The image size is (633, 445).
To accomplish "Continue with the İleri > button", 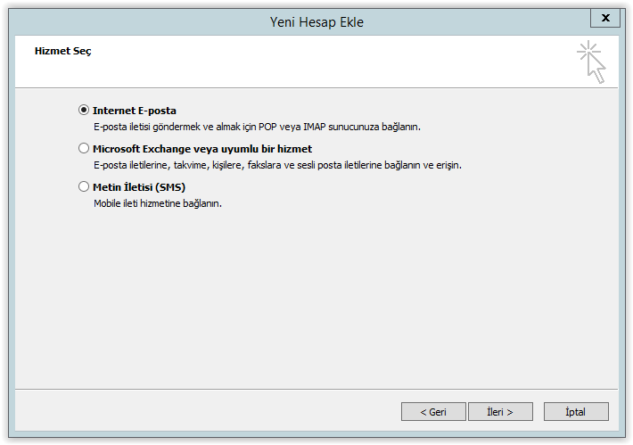I will click(x=500, y=411).
